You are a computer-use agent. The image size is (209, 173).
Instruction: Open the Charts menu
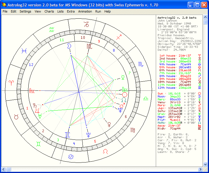pyautogui.click(x=49, y=11)
